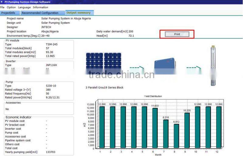Click environment temp value 20~40
The width and height of the screenshot is (243, 156).
[45, 36]
